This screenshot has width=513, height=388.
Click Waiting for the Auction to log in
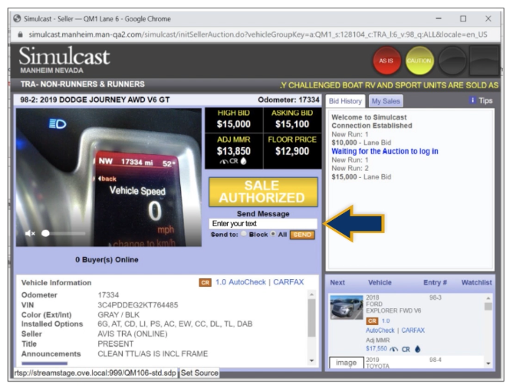click(x=385, y=152)
